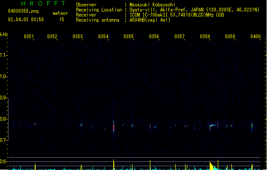Click the 0355 time marker

point(129,36)
